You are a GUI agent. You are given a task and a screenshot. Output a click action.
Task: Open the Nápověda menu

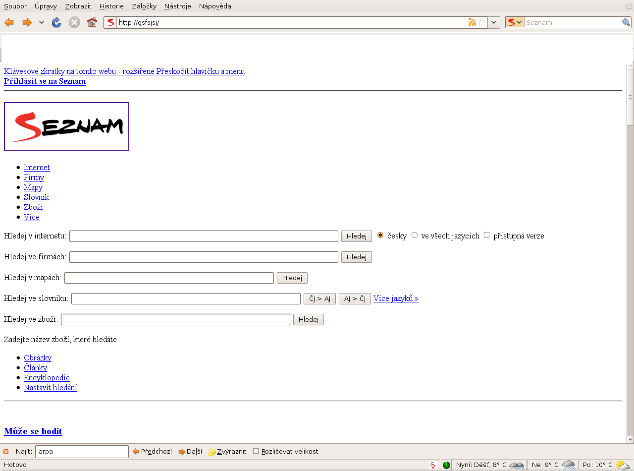215,6
